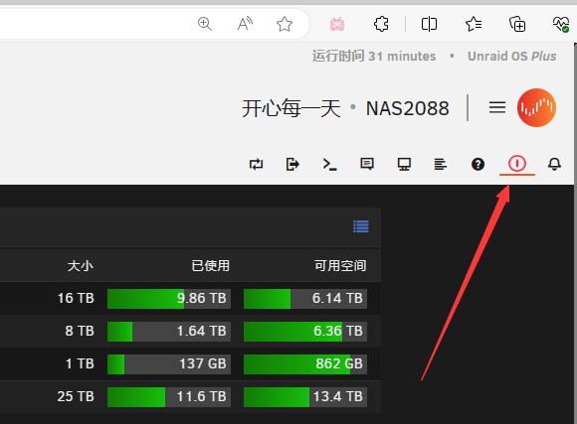The image size is (577, 424).
Task: Click the 大小 column header
Action: (x=81, y=266)
